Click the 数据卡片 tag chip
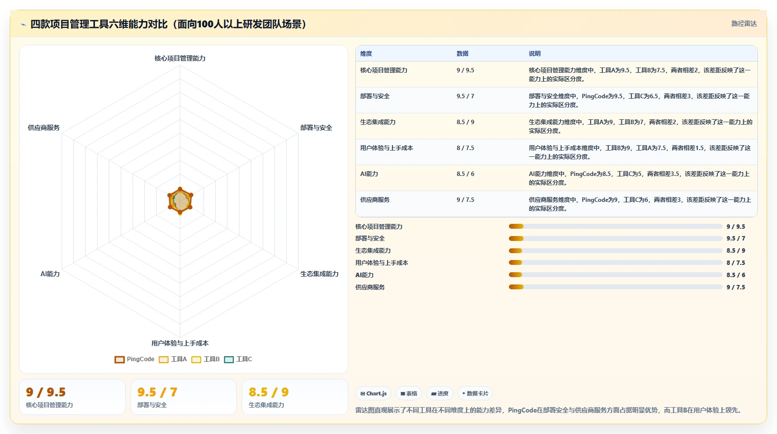The height and width of the screenshot is (434, 777). tap(475, 393)
